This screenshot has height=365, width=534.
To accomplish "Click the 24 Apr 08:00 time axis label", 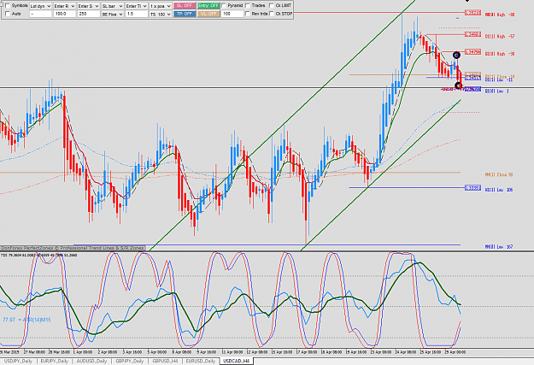I will pos(405,352).
